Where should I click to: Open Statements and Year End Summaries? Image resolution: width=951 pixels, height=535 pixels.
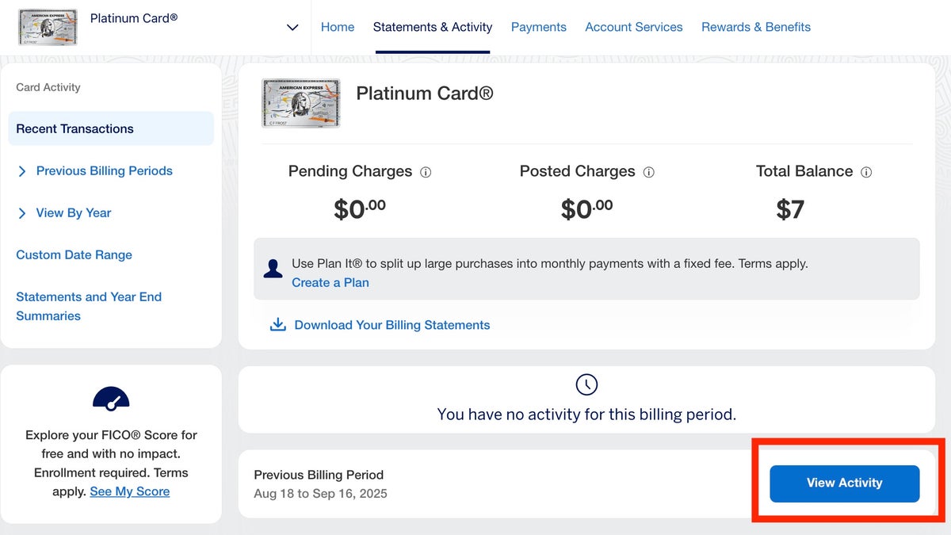point(89,306)
